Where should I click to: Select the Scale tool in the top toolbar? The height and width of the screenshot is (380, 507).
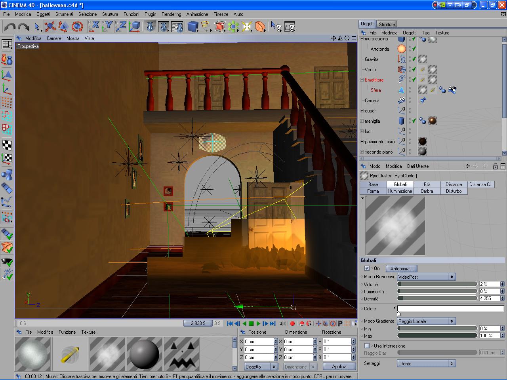coord(64,27)
